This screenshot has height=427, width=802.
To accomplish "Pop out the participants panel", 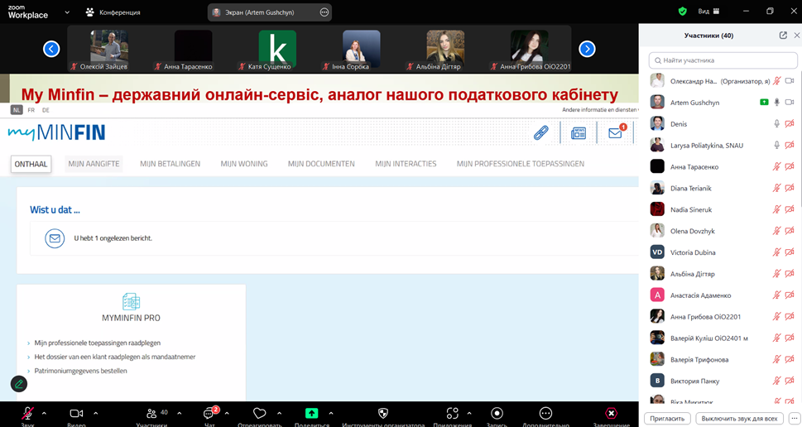I will pyautogui.click(x=783, y=36).
